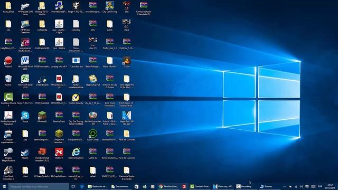Launch the Action! red record shortcut
338x190 pixels.
tap(8, 60)
